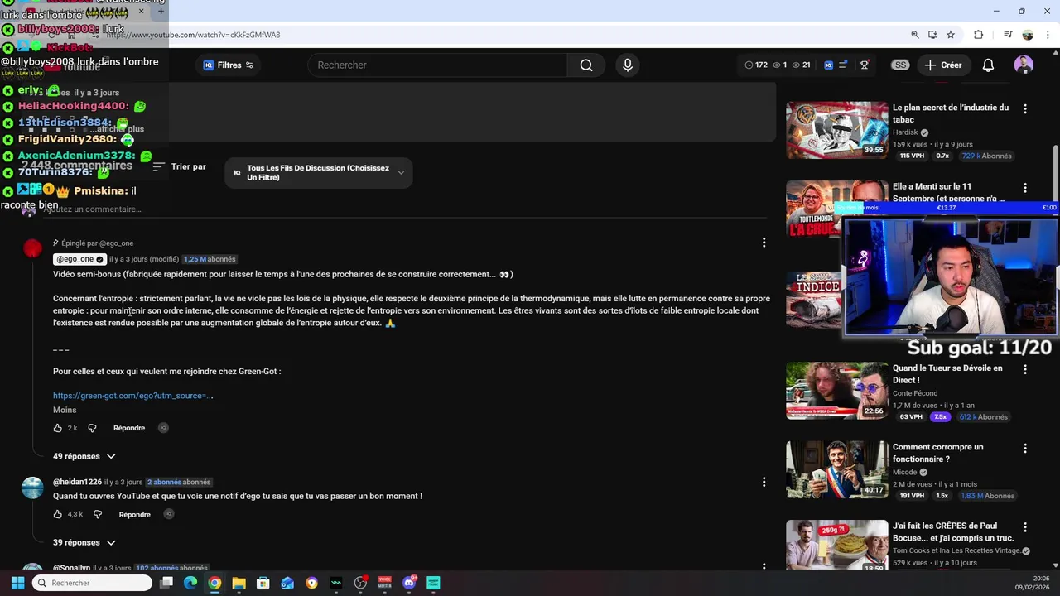1060x596 pixels.
Task: Click the @ego_one channel name badge
Action: (x=79, y=259)
